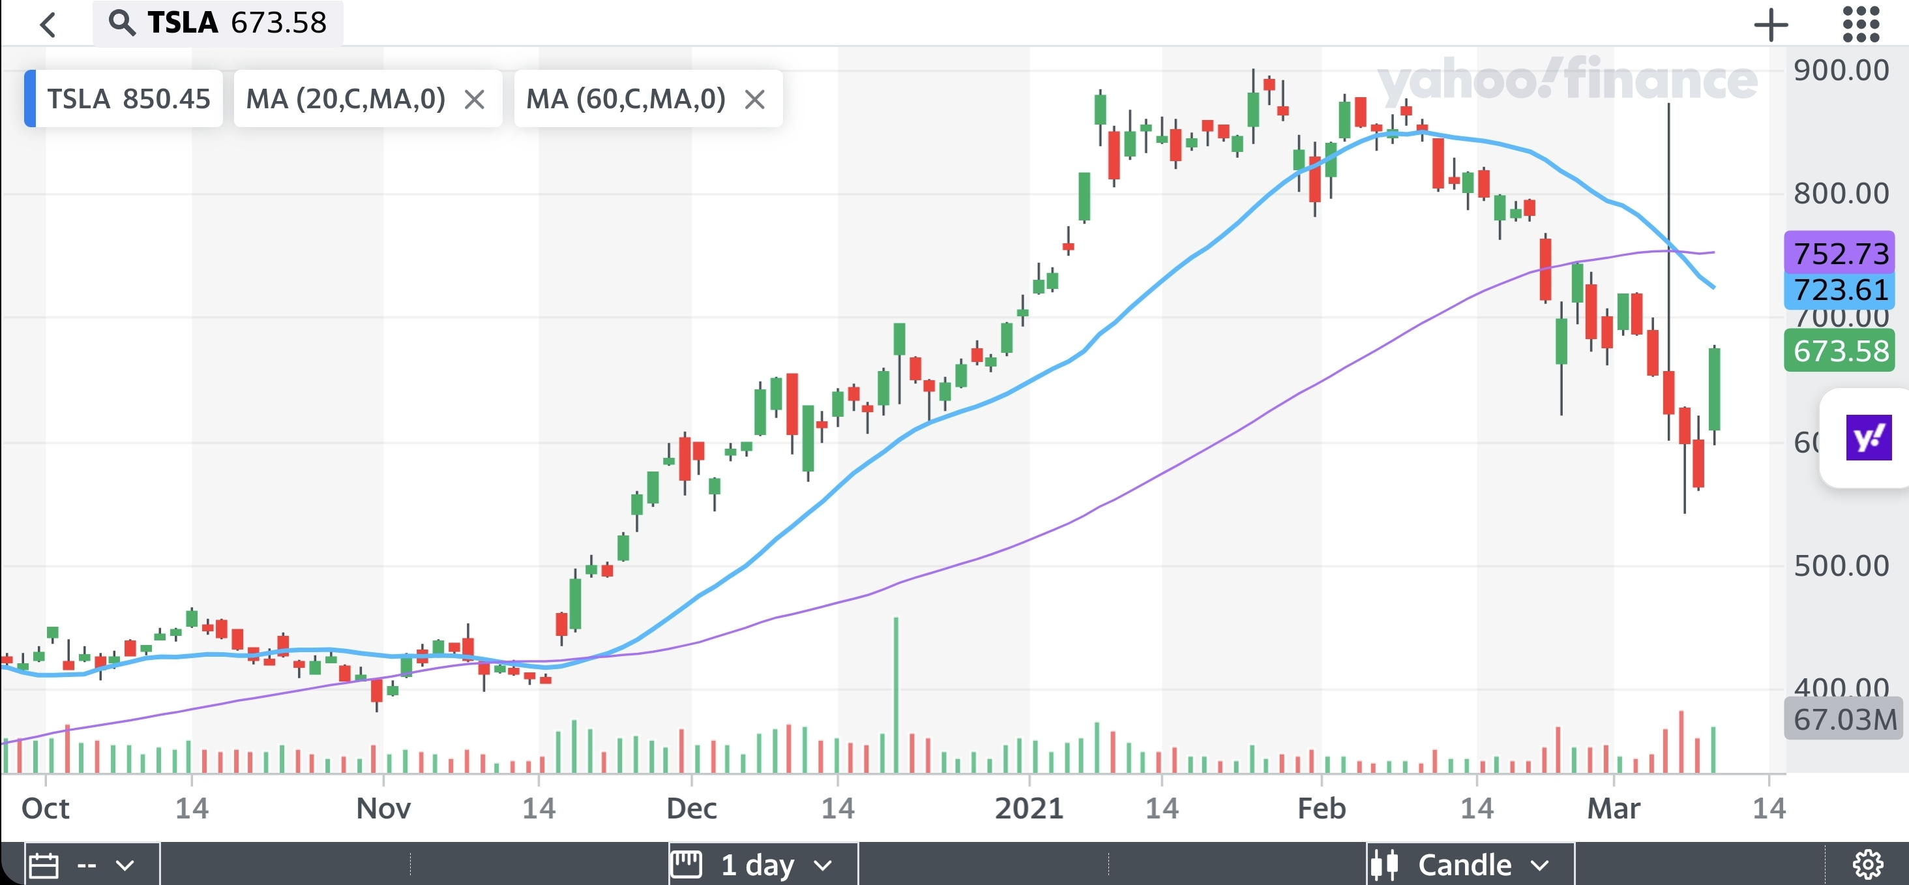This screenshot has height=885, width=1909.
Task: Expand the date range dropdown chevron
Action: click(125, 865)
